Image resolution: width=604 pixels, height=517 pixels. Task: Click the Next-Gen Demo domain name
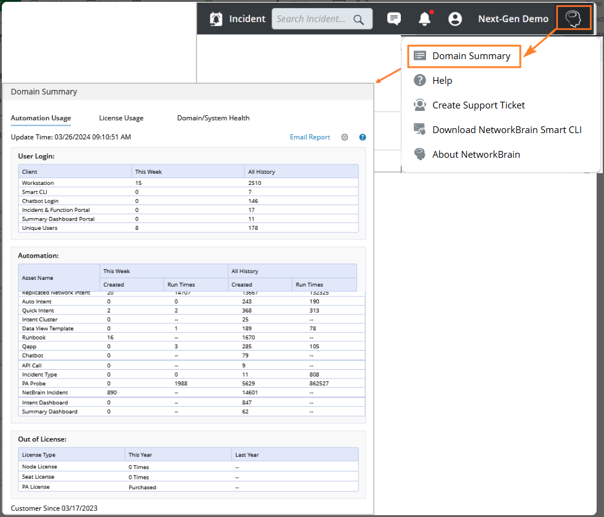513,19
